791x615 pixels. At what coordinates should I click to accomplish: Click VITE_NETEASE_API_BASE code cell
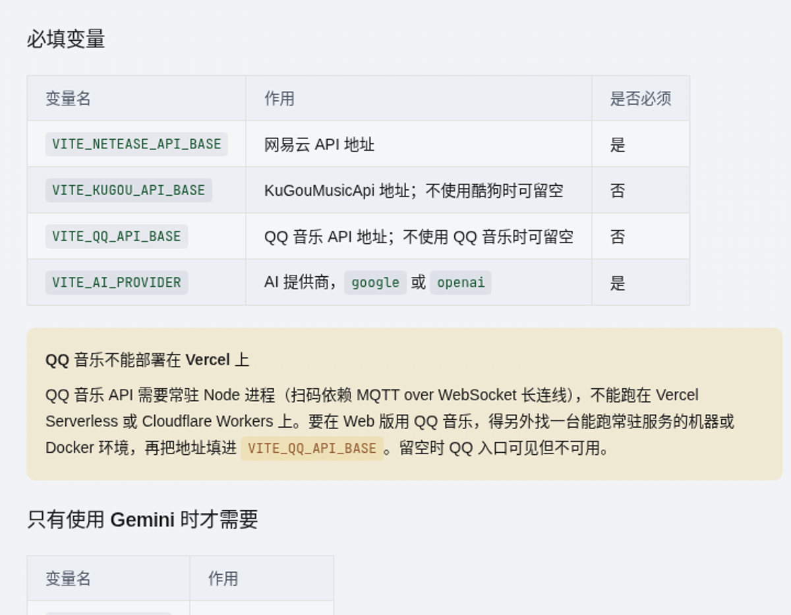[136, 144]
